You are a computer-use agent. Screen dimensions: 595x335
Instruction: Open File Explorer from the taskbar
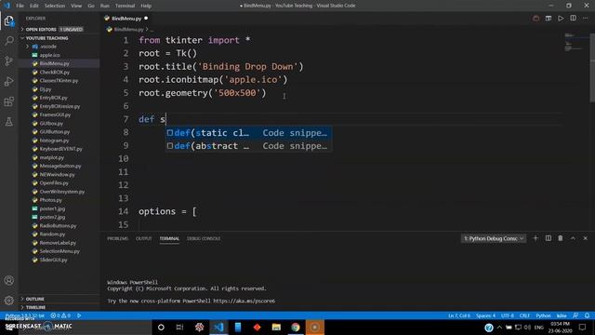point(276,327)
